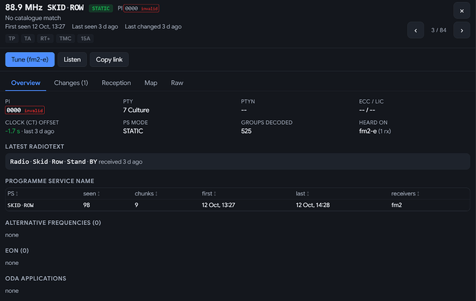Viewport: 476px width, 301px height.
Task: Sort table by chunks column
Action: 146,193
